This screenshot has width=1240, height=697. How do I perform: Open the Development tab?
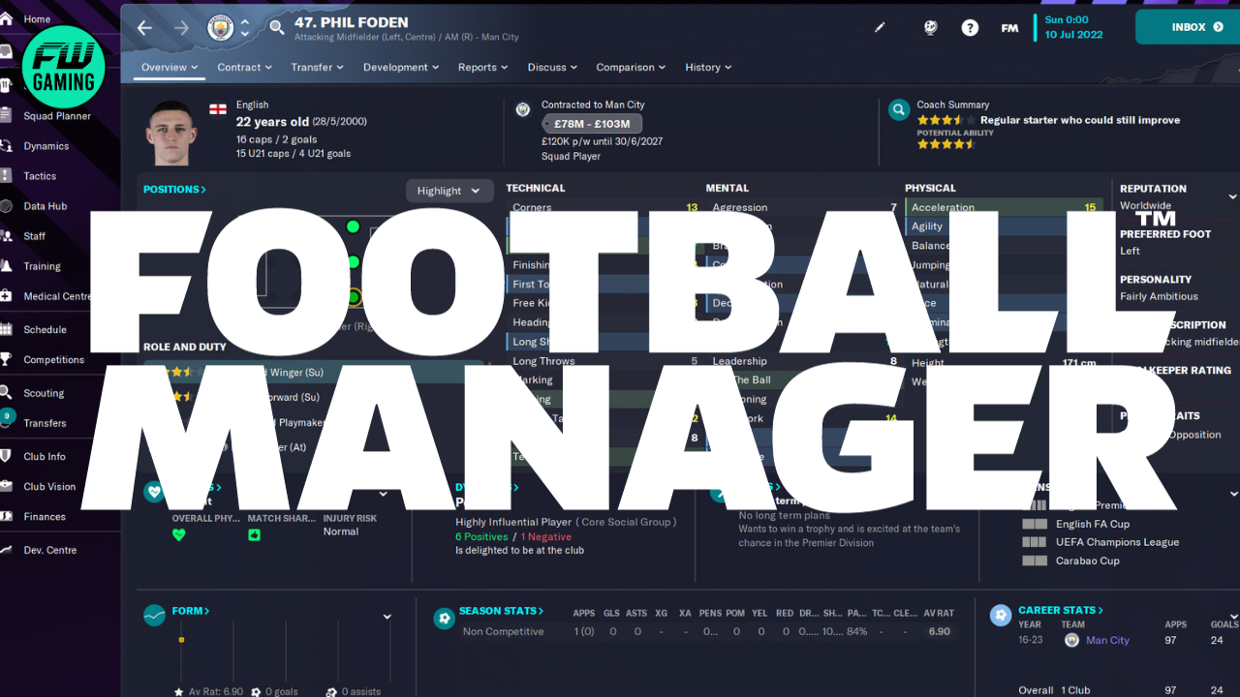coord(397,67)
